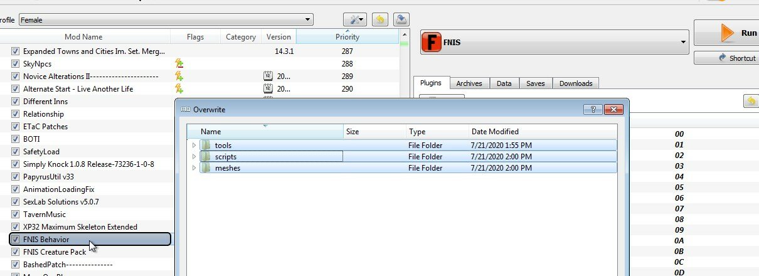The height and width of the screenshot is (276, 759).
Task: Sort Overwrite files by Name header
Action: 265,132
